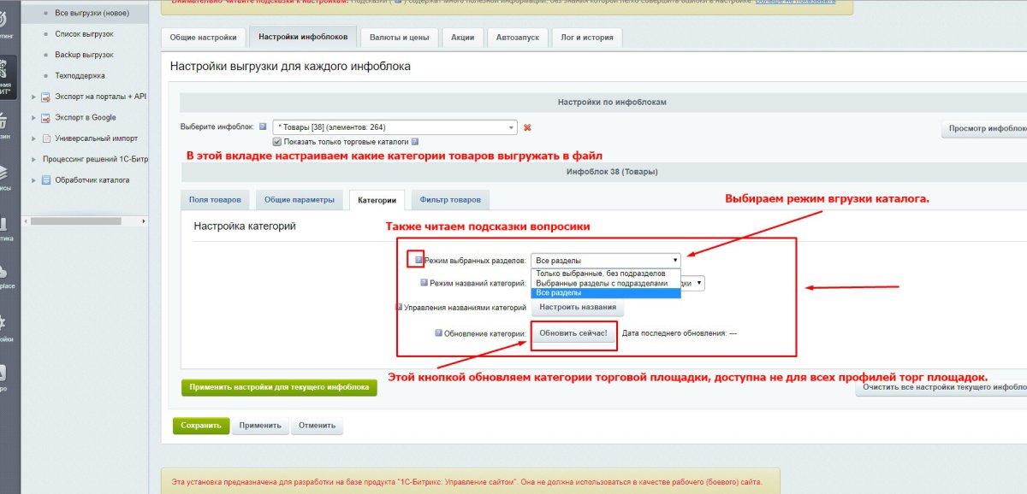1027x494 pixels.
Task: Click the Обновить сейчас! button
Action: tap(573, 334)
